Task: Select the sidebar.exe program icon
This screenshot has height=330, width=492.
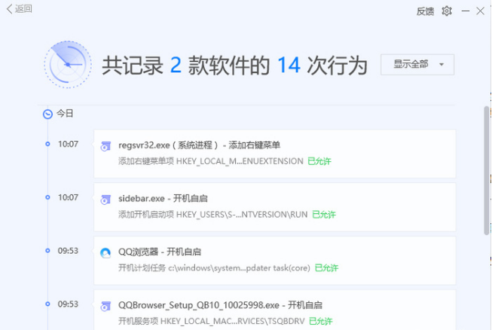Action: tap(105, 200)
